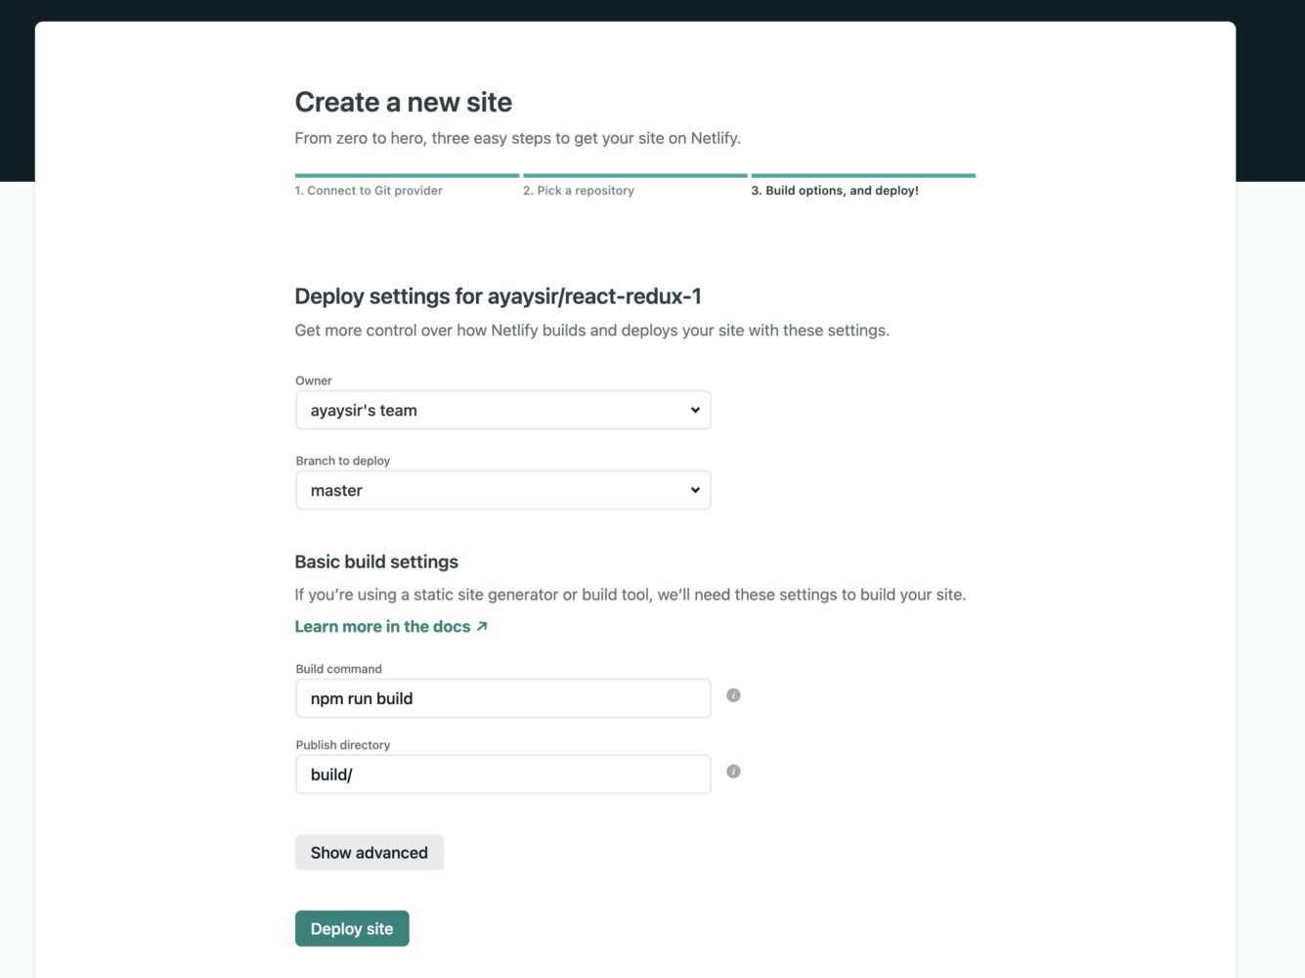Open the Learn more in the docs link
1305x978 pixels.
coord(382,627)
